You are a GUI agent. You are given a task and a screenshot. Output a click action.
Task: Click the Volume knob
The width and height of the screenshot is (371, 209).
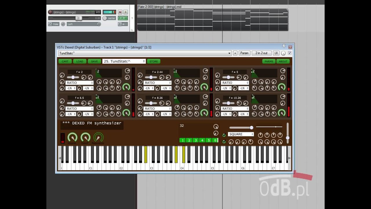72,137
